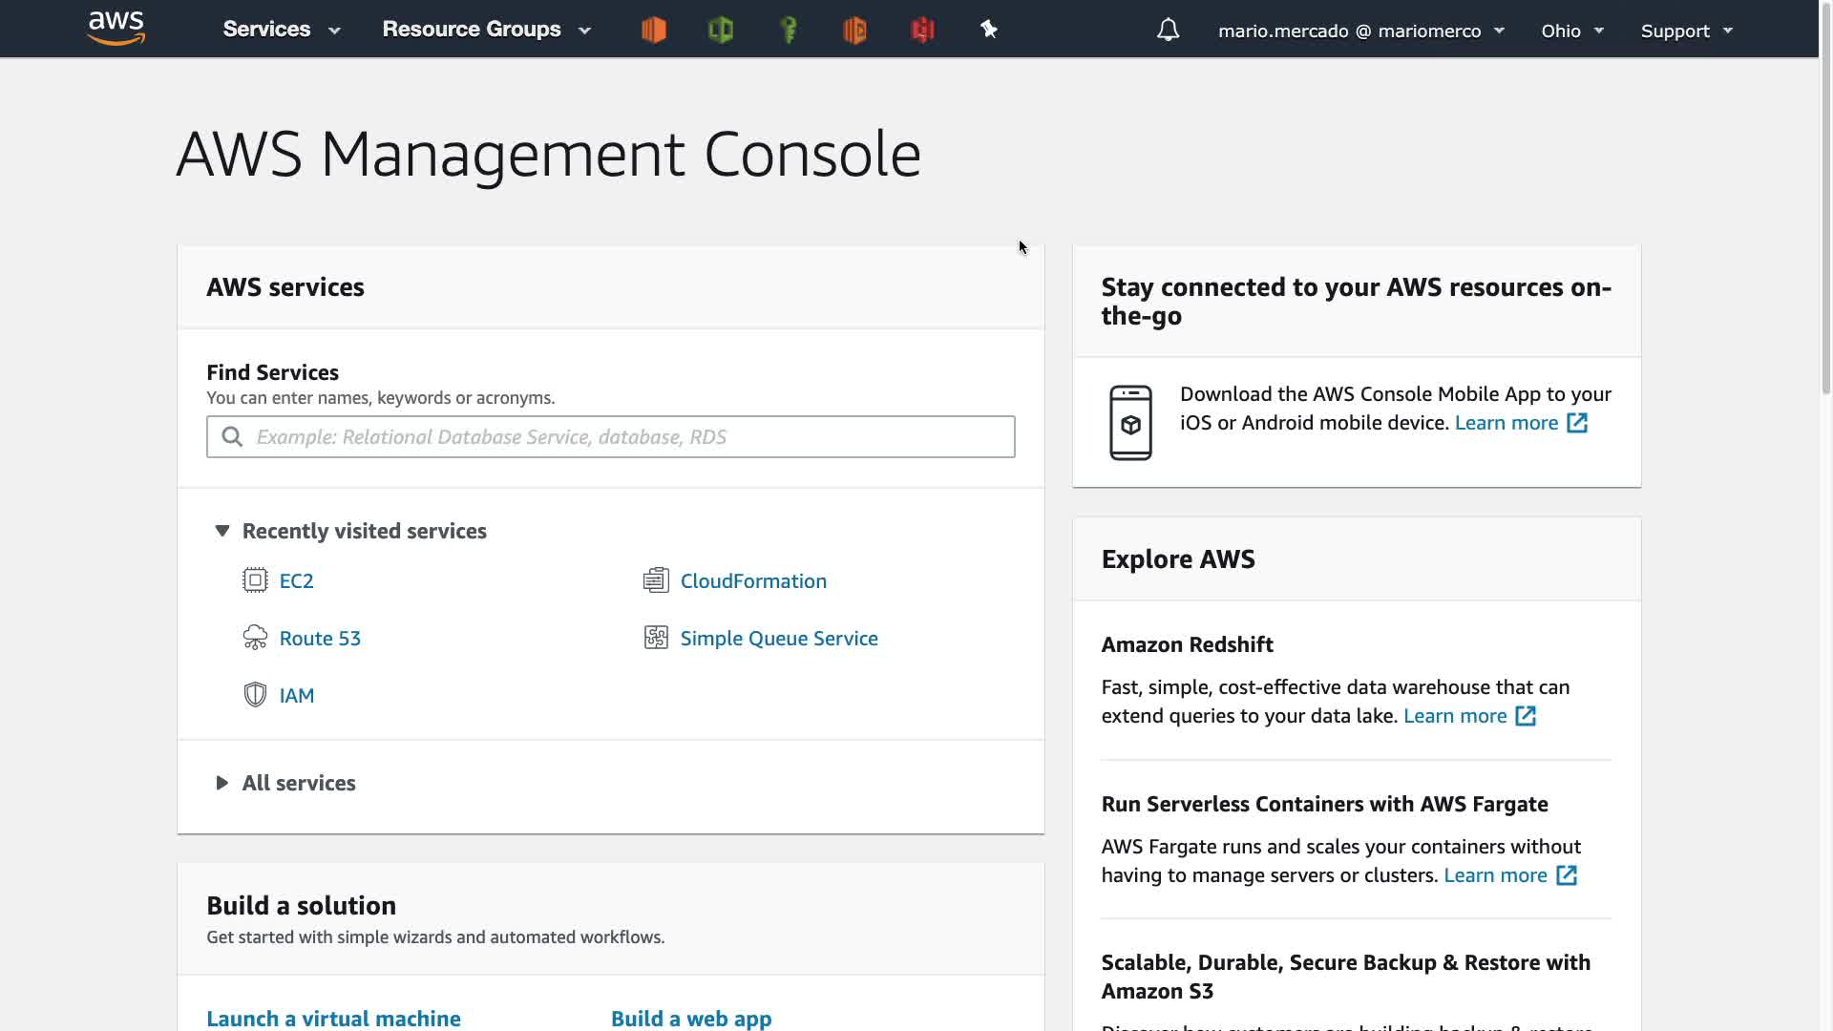Image resolution: width=1833 pixels, height=1031 pixels.
Task: Open the orange EC2 shortcut in navbar
Action: (654, 30)
